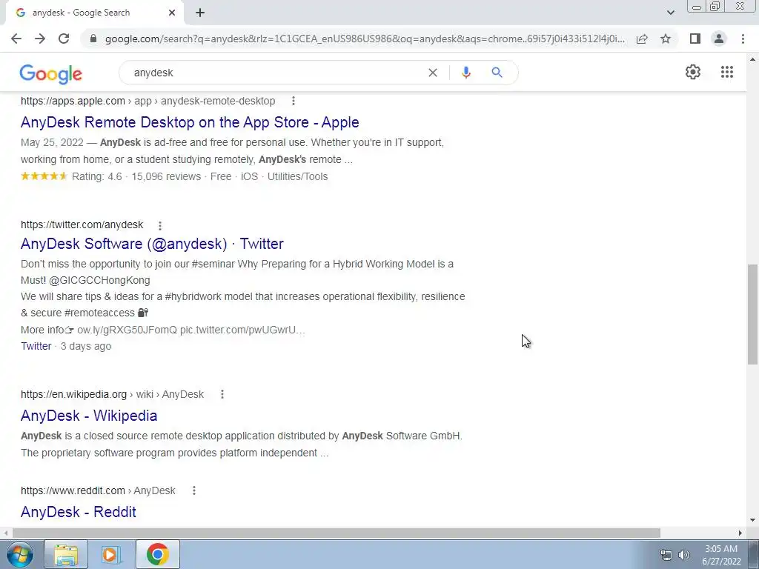The height and width of the screenshot is (569, 759).
Task: Go forward to the next page
Action: (x=40, y=39)
